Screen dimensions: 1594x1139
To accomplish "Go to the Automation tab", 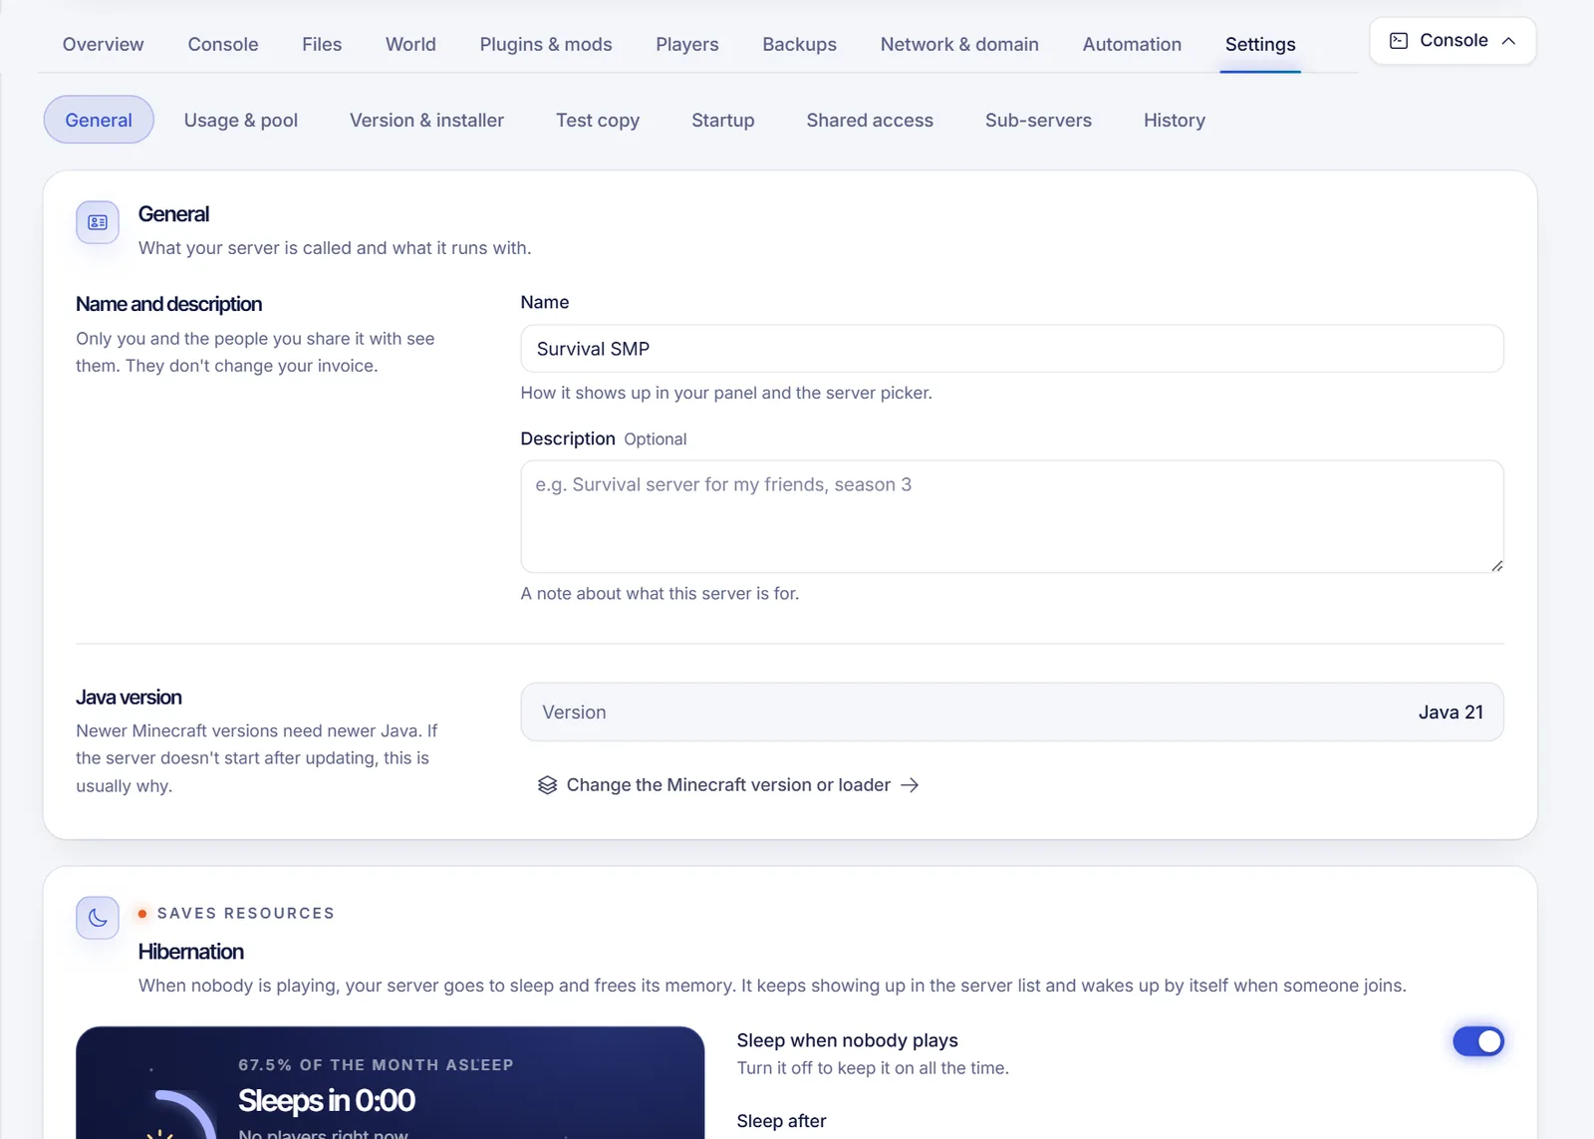I will click(x=1132, y=45).
